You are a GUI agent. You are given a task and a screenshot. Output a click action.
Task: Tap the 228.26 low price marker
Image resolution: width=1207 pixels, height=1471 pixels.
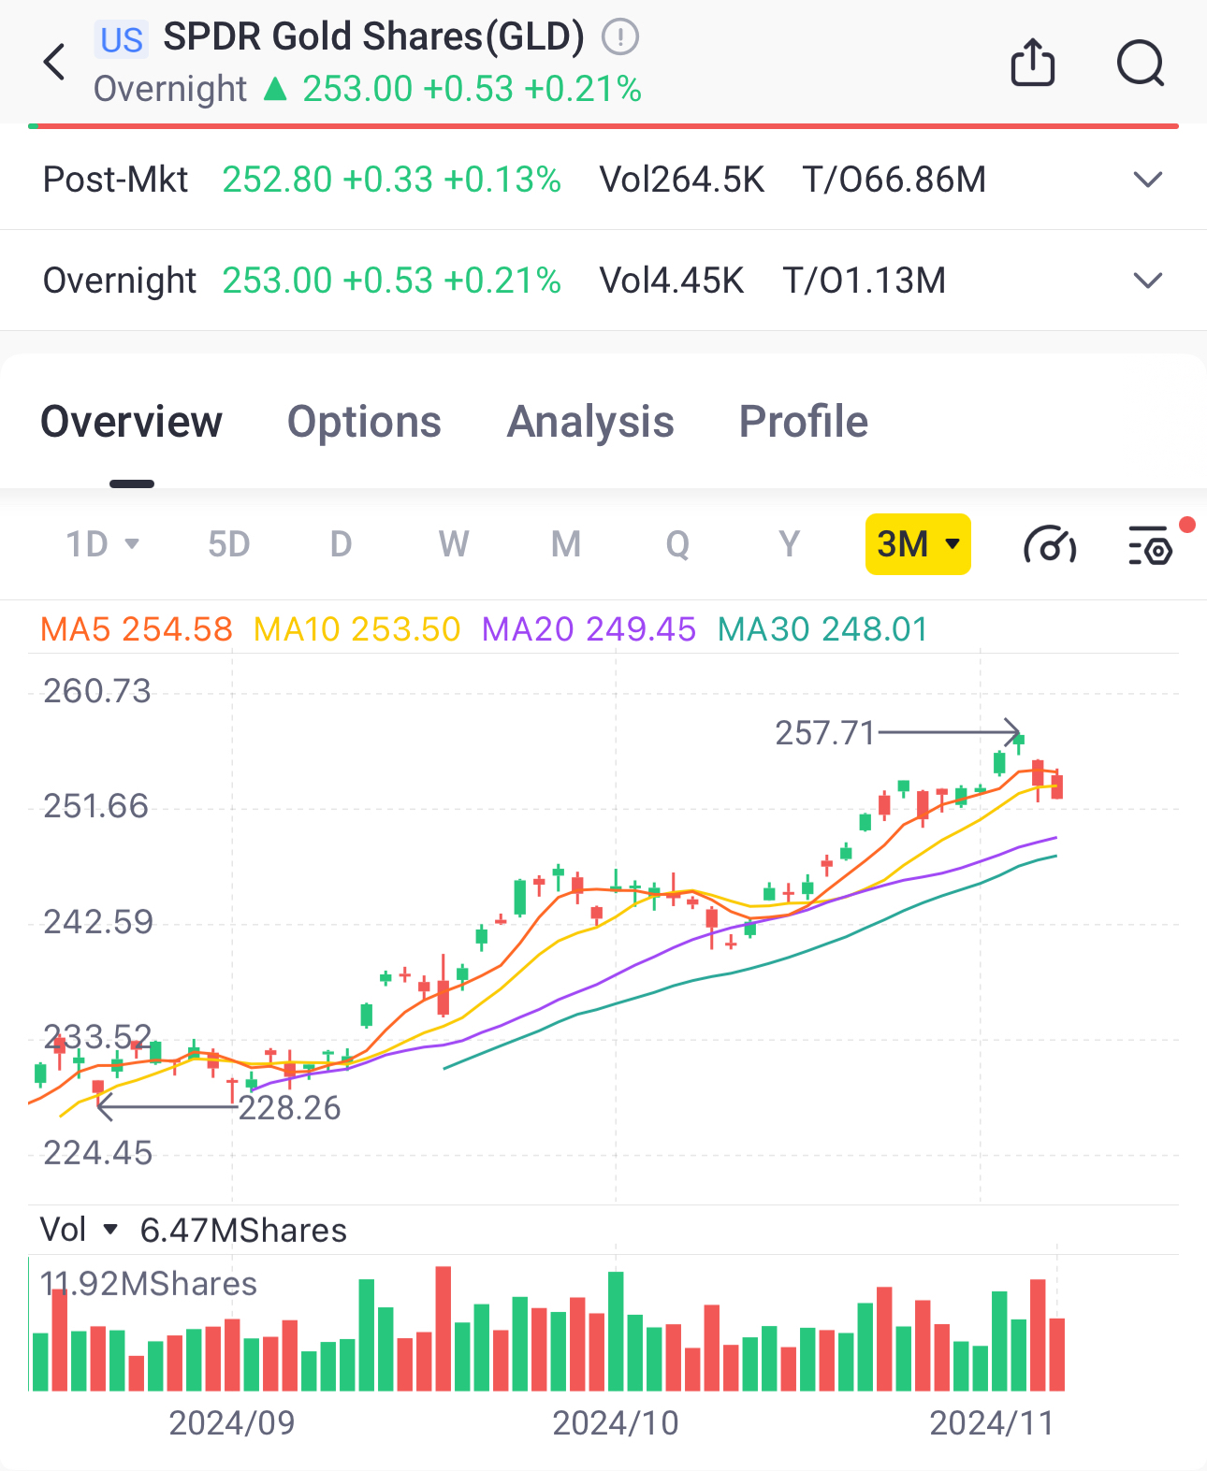tap(290, 1108)
